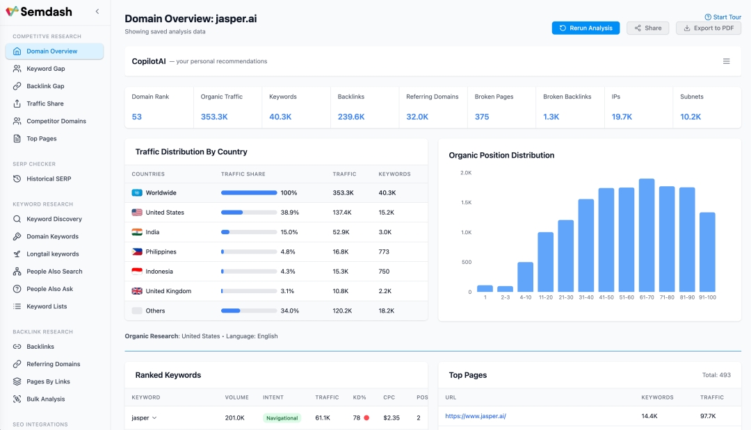This screenshot has height=430, width=751.
Task: Click the Keywords value 40.3K card
Action: pos(296,107)
